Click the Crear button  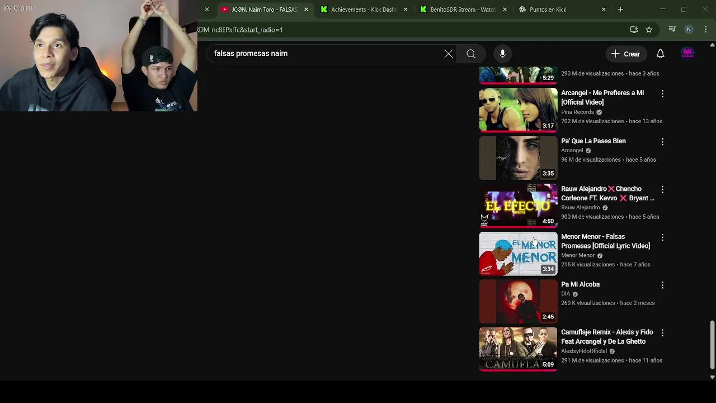point(625,54)
